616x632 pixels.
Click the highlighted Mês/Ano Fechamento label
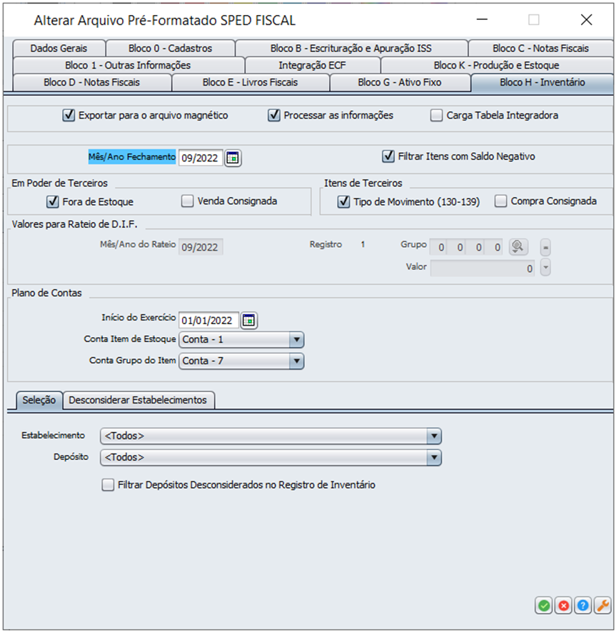[x=132, y=157]
